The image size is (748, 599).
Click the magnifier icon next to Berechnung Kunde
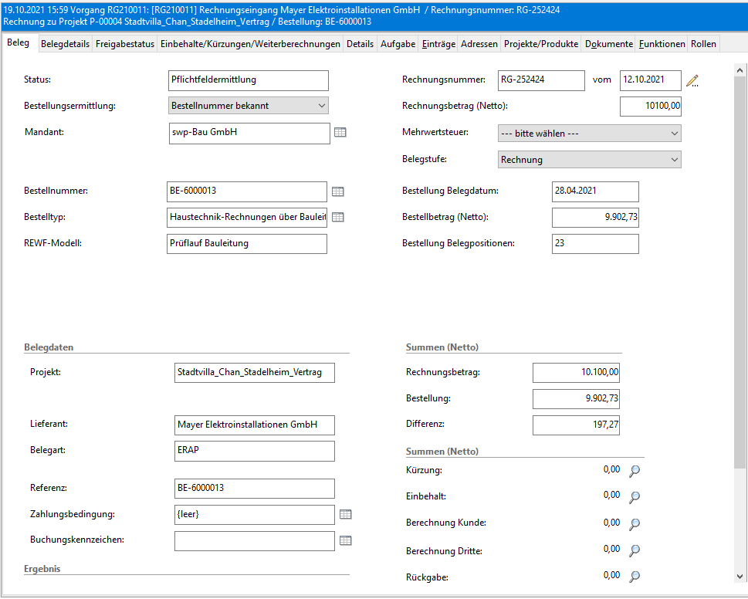(x=635, y=523)
